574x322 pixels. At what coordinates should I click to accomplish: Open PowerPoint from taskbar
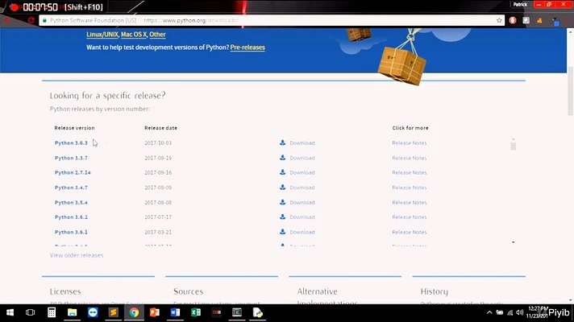click(x=155, y=312)
